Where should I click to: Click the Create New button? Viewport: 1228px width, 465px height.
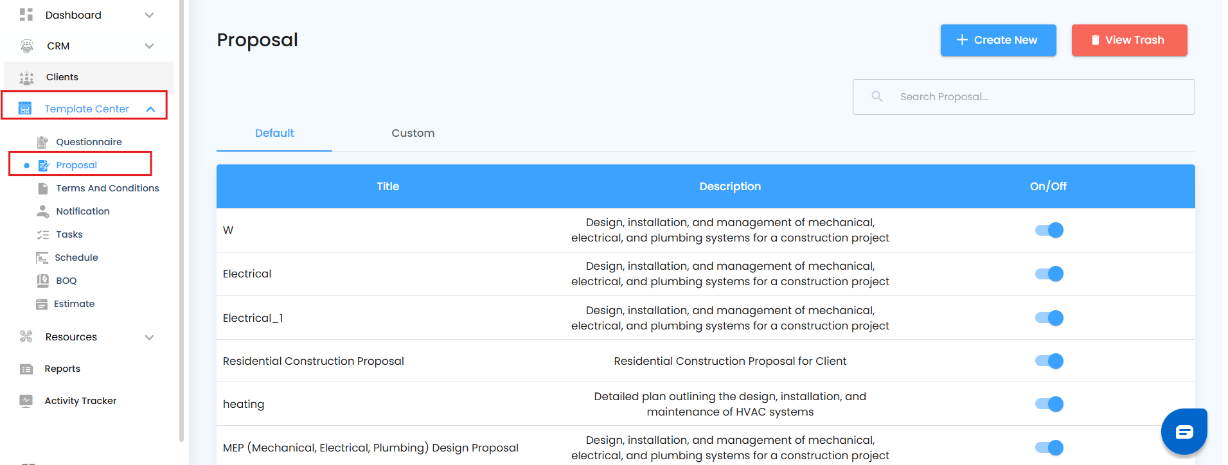[998, 40]
